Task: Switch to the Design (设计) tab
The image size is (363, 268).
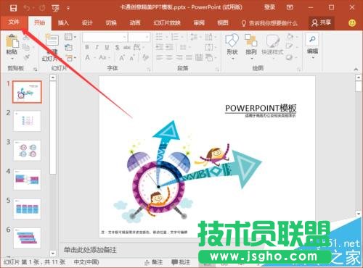Action: [x=87, y=23]
